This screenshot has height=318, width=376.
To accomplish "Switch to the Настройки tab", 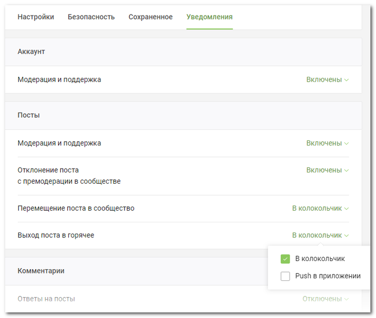I will (x=35, y=17).
